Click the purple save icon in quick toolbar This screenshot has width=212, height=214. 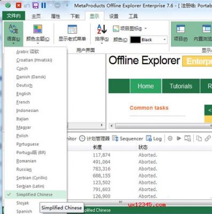35,5
